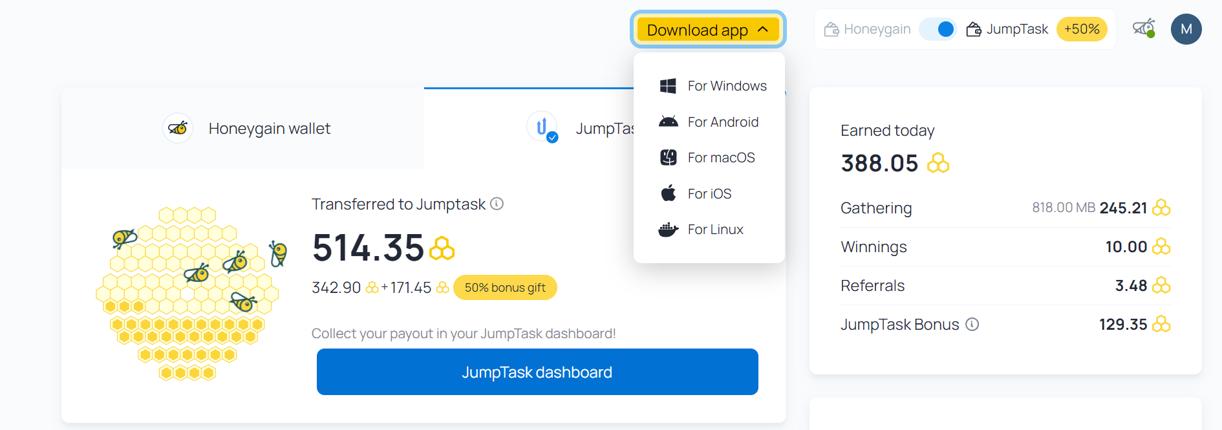Click the Android robot icon
This screenshot has width=1222, height=430.
pyautogui.click(x=668, y=122)
